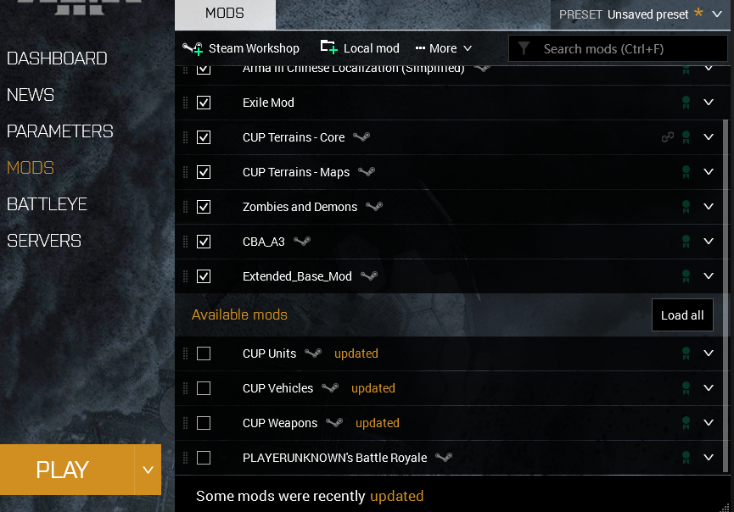Viewport: 734px width, 512px height.
Task: Click Steam icon next to Extended_Base_Mod
Action: 369,275
